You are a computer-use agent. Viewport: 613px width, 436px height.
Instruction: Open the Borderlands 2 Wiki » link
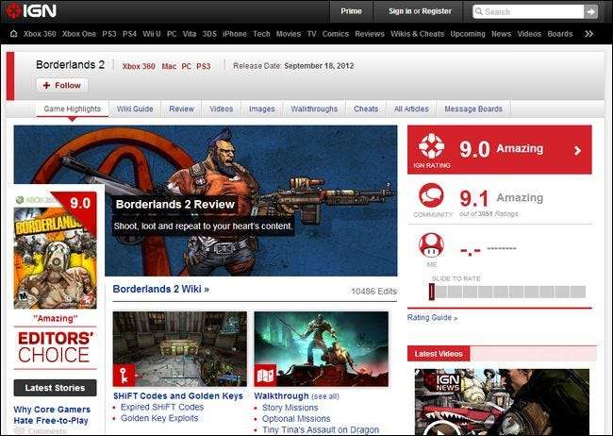(x=161, y=289)
